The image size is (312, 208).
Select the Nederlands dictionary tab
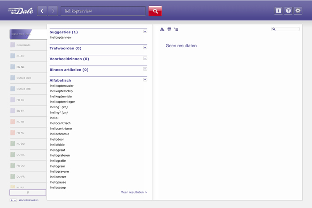(x=28, y=45)
